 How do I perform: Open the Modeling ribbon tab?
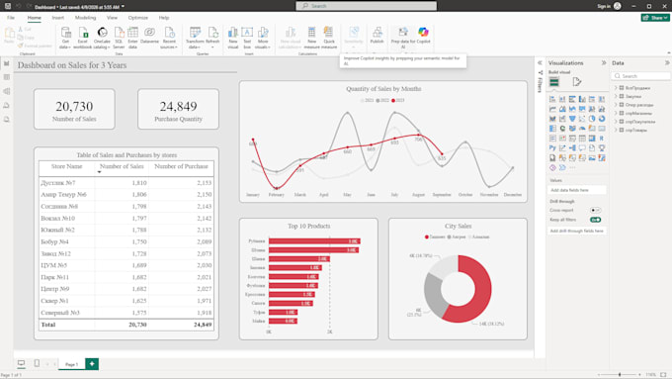[x=85, y=18]
